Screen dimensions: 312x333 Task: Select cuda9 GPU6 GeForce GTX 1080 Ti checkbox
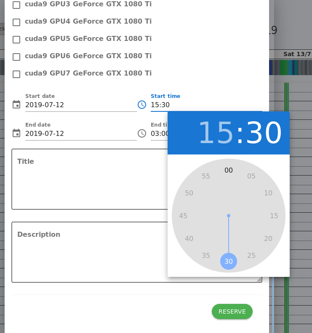pos(16,57)
